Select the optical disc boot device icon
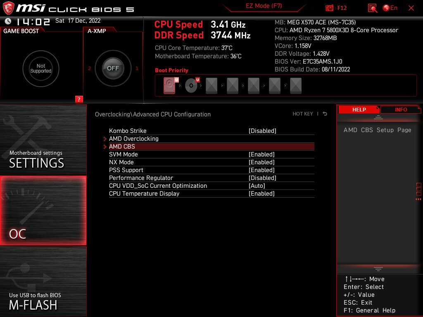Image resolution: width=423 pixels, height=317 pixels. click(192, 85)
